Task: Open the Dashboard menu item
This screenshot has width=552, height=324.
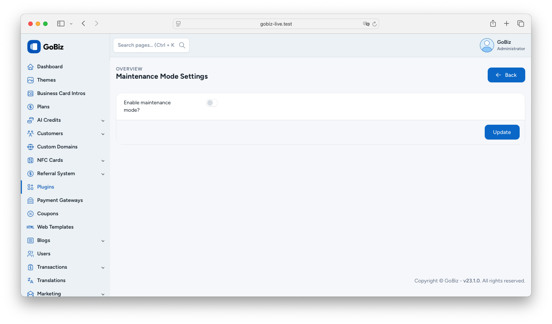Action: click(x=65, y=67)
